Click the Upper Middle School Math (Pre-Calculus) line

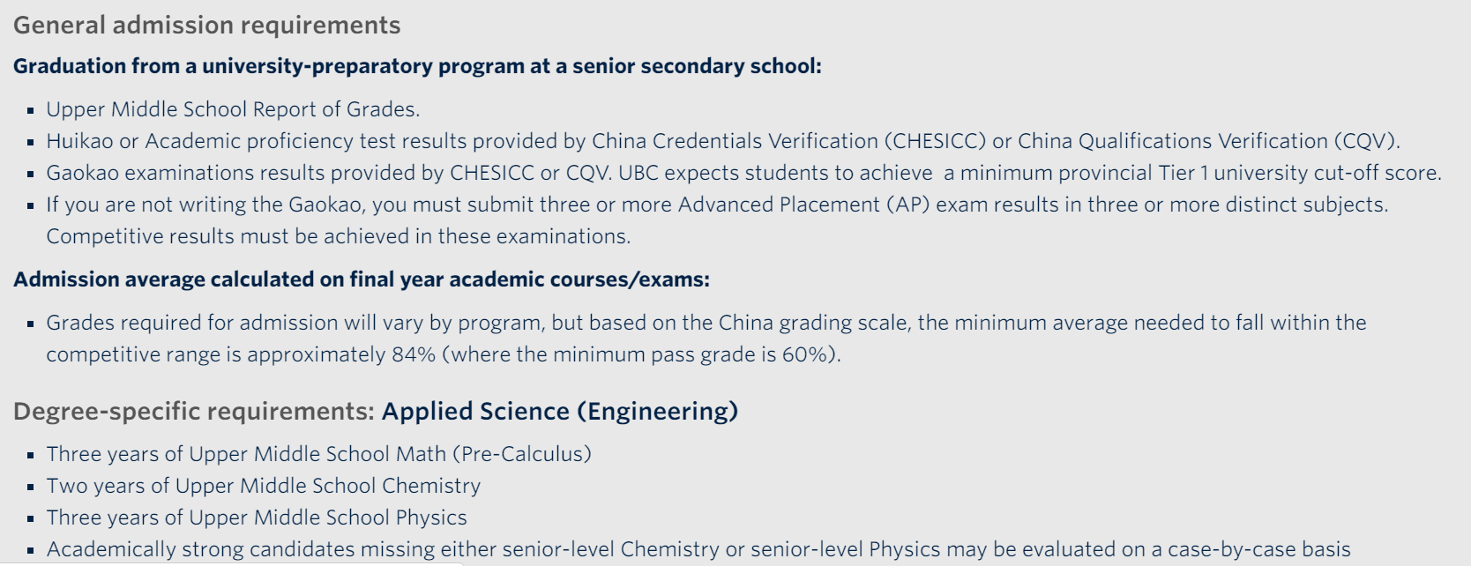(318, 454)
